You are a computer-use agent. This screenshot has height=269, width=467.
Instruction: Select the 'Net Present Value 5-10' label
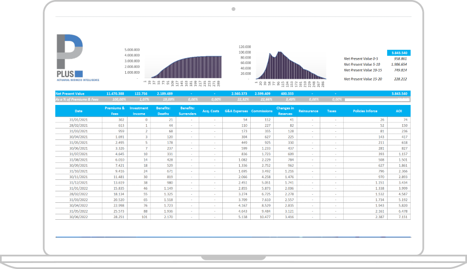(x=362, y=65)
